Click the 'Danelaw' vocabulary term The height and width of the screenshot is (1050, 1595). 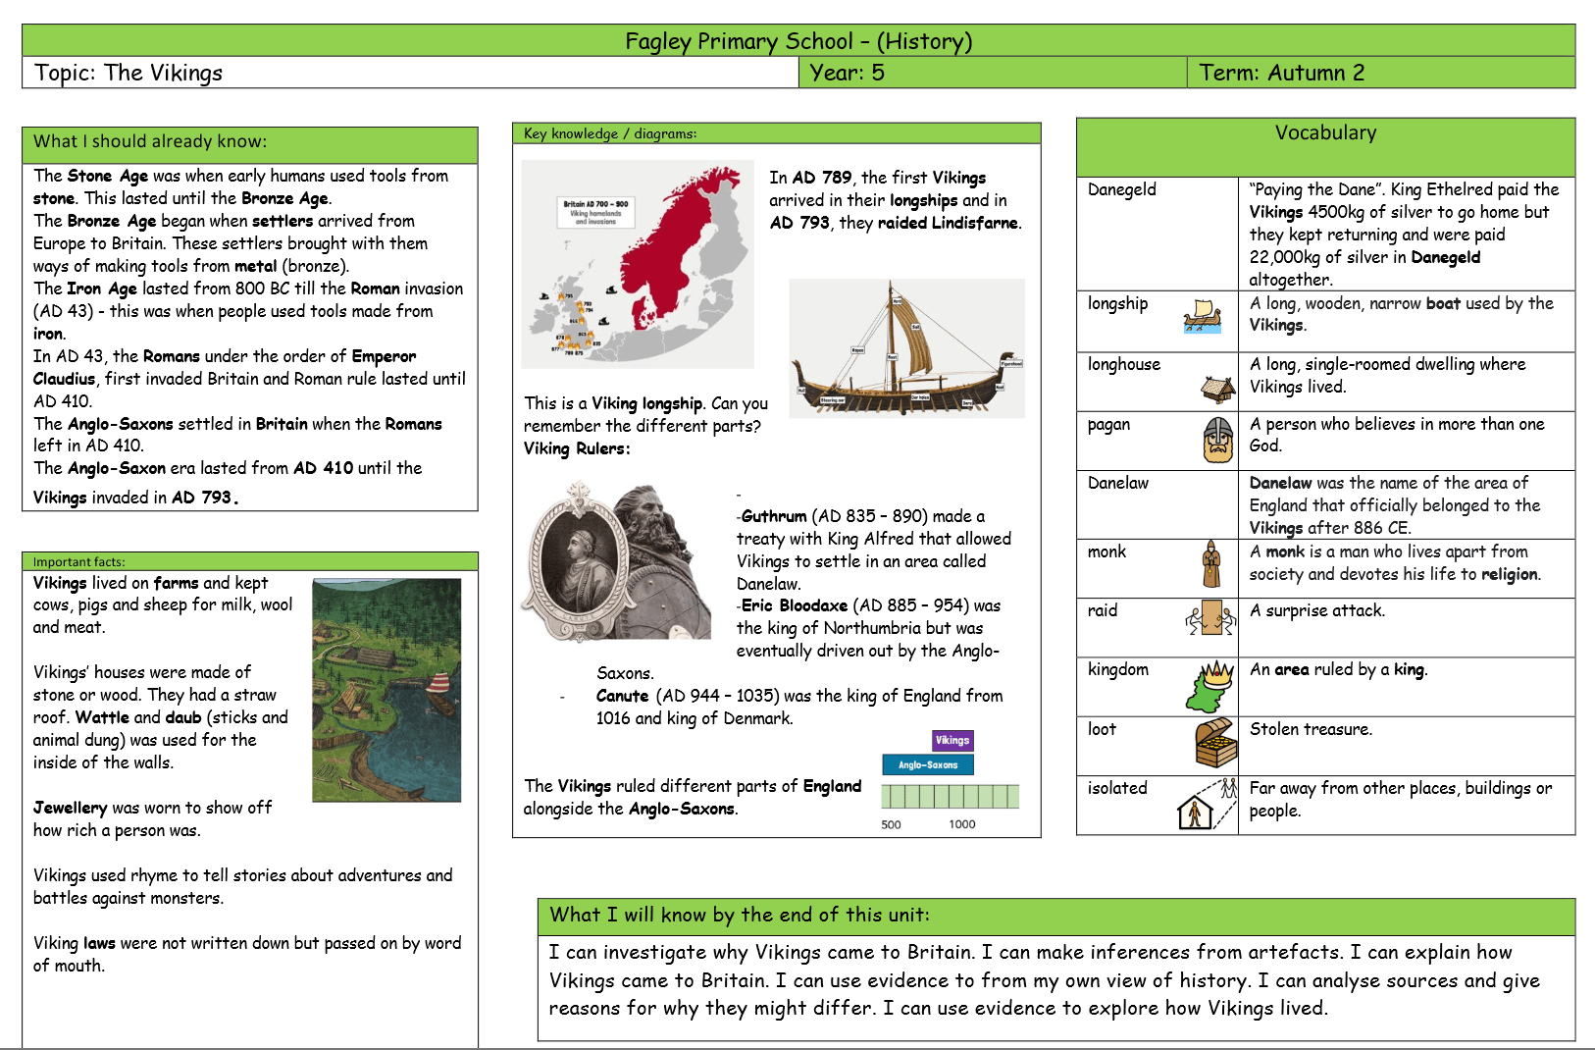1117,483
